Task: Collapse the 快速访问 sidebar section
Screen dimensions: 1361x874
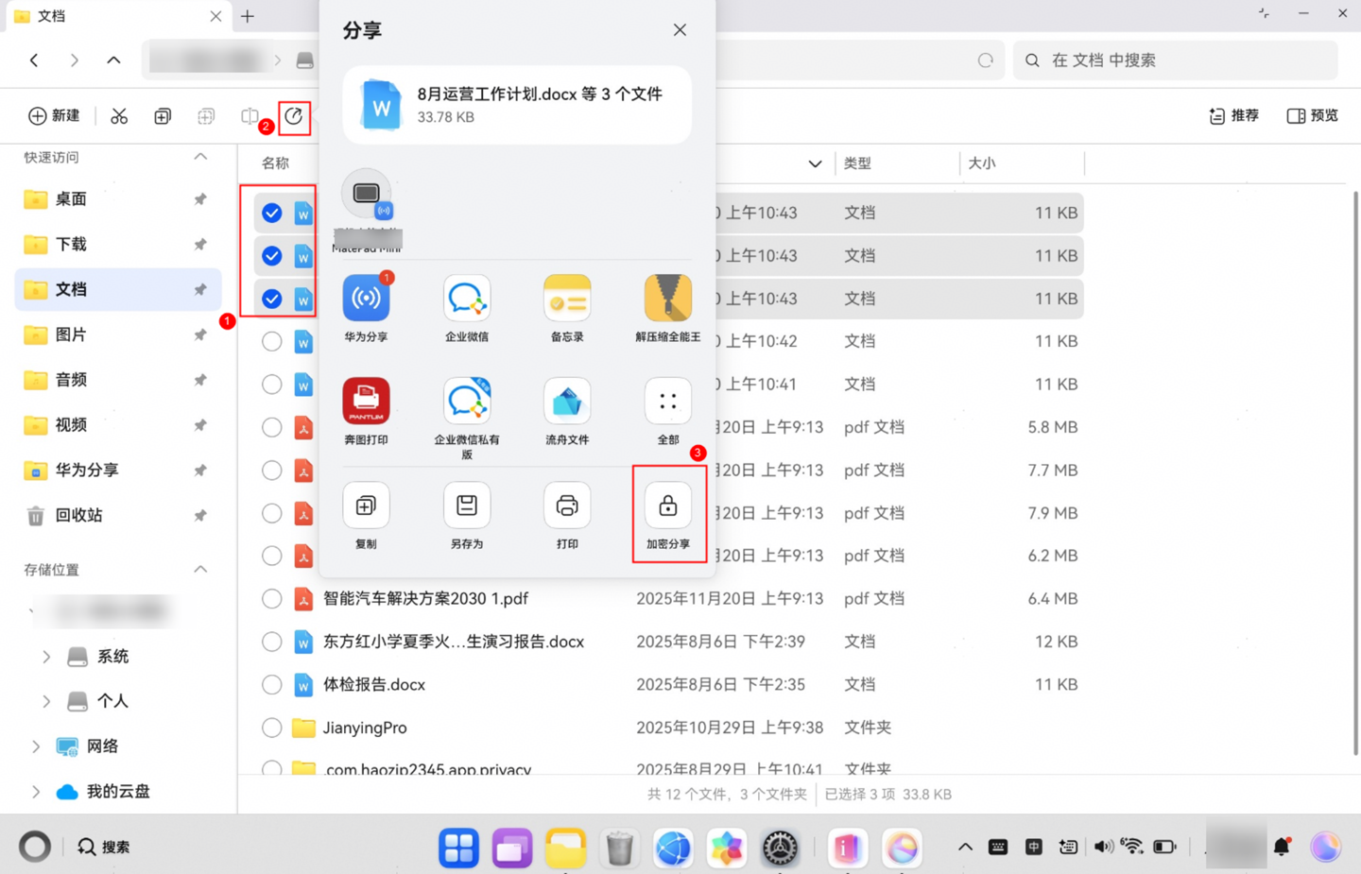Action: (199, 157)
